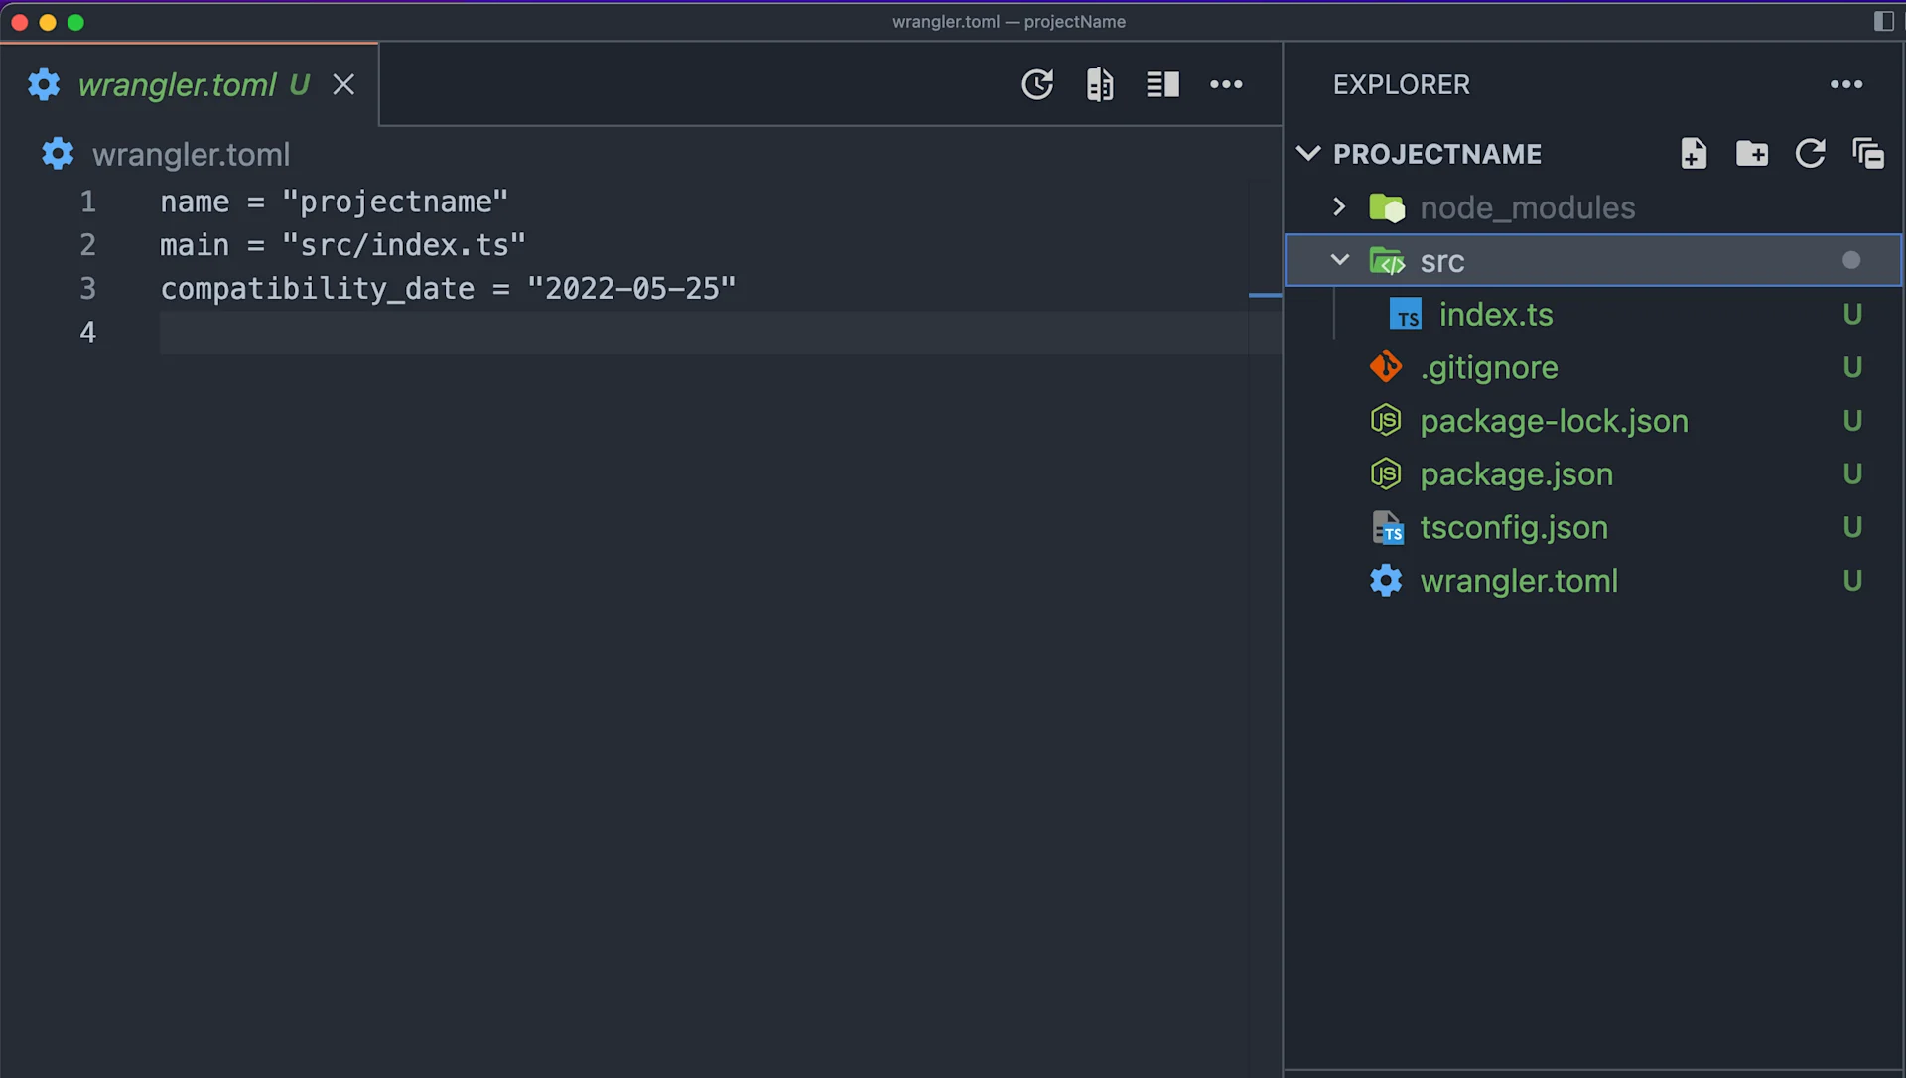
Task: Open index.ts inside the src folder
Action: [1496, 315]
